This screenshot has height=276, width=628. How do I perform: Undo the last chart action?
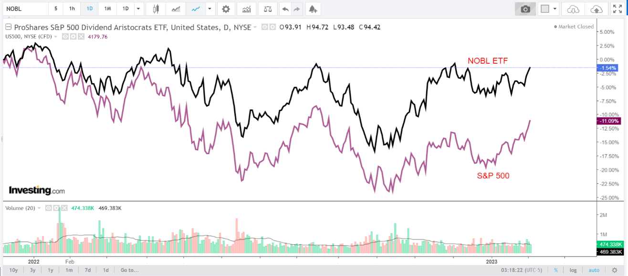[285, 9]
